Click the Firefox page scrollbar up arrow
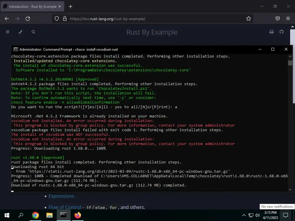295x221 pixels. 293,27
